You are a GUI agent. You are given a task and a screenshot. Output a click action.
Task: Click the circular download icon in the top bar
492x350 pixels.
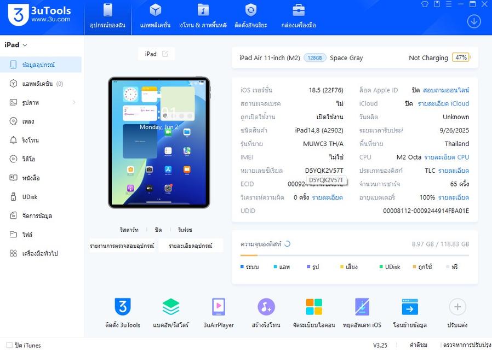[473, 21]
